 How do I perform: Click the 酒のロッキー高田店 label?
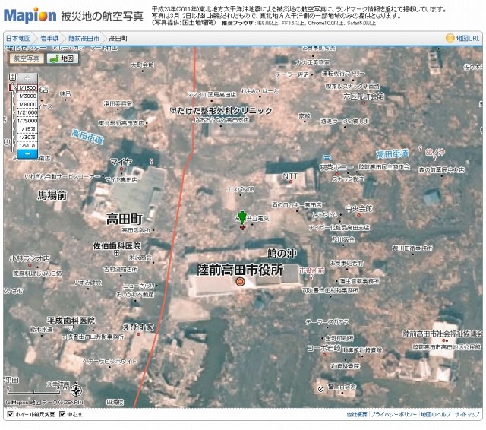coord(297,205)
